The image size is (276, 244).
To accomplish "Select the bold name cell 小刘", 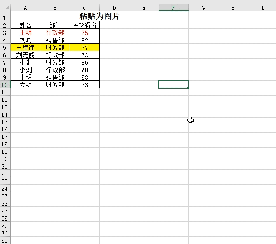I will [26, 70].
